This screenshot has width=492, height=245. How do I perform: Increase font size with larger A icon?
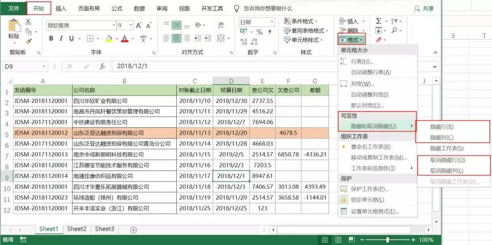138,25
